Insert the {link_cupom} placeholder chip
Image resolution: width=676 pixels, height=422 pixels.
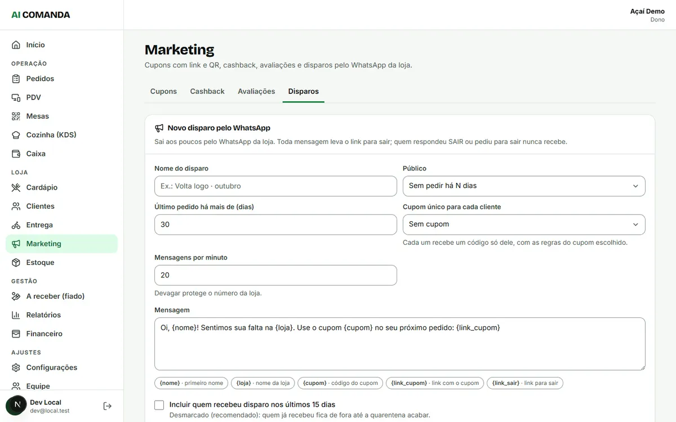pyautogui.click(x=435, y=383)
